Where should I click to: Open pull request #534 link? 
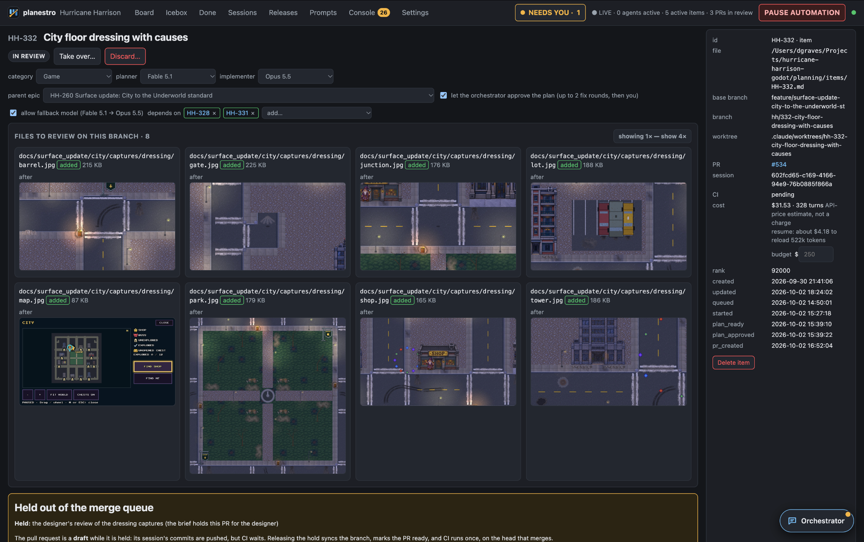(x=779, y=165)
